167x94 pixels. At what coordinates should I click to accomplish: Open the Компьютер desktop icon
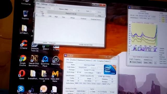pyautogui.click(x=26, y=2)
